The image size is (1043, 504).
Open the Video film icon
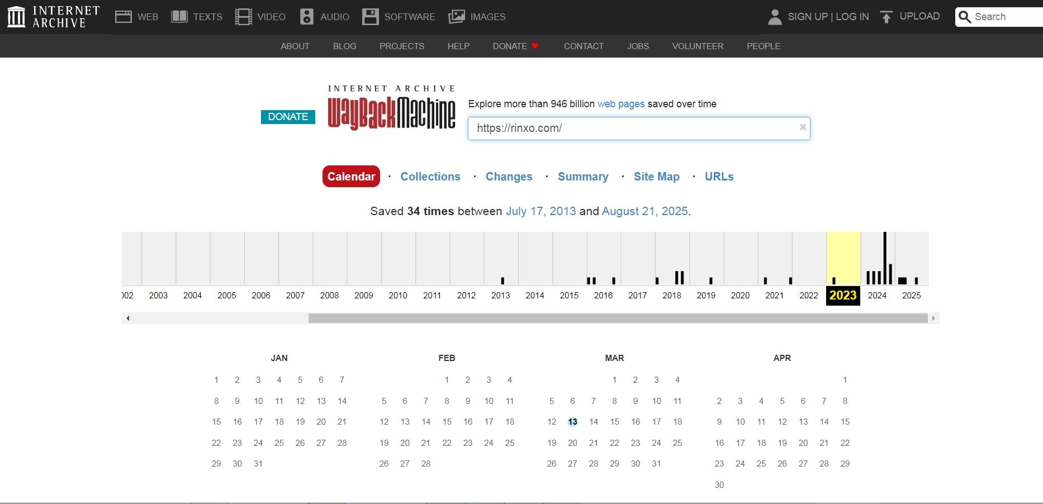[244, 17]
